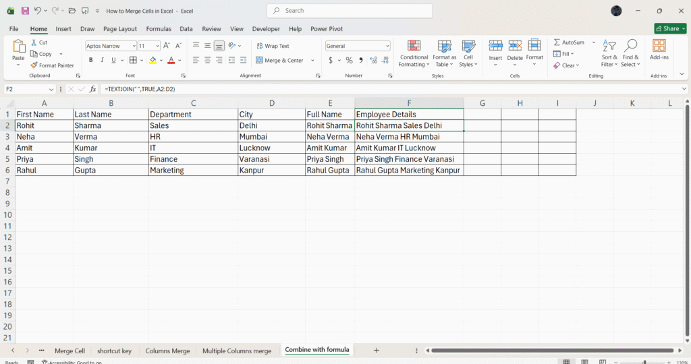Open the font name dropdown
Image resolution: width=691 pixels, height=364 pixels.
134,46
